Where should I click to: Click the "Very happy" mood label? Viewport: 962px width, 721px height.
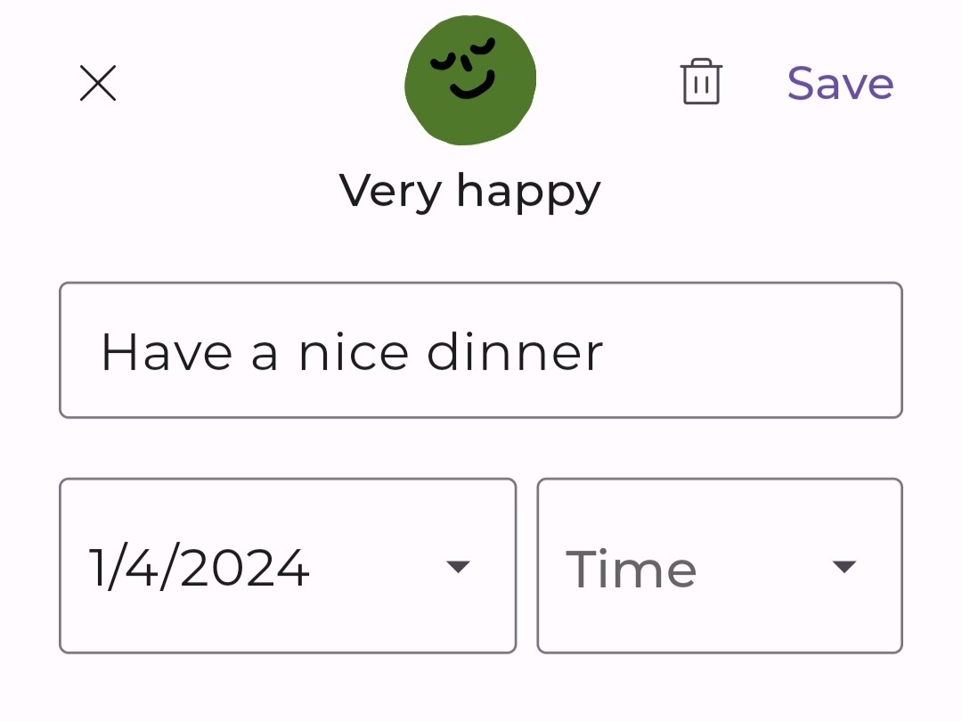pos(470,190)
